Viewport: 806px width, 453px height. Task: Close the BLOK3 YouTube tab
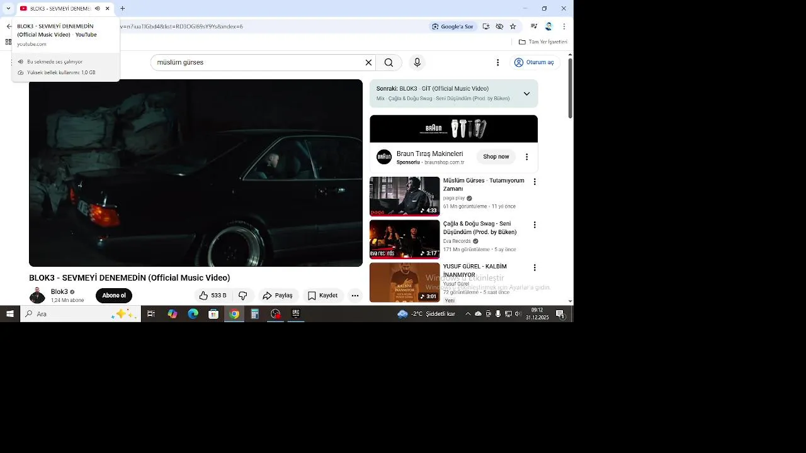tap(108, 9)
